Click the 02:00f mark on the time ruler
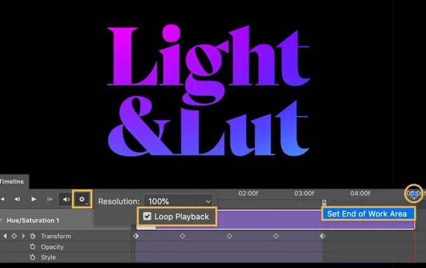Viewport: 426px width, 268px height. tap(248, 194)
